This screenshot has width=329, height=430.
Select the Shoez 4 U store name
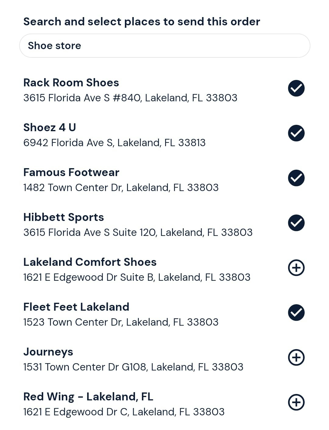pos(50,128)
